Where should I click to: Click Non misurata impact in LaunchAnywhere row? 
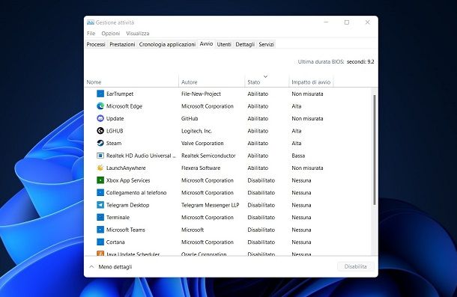click(307, 168)
